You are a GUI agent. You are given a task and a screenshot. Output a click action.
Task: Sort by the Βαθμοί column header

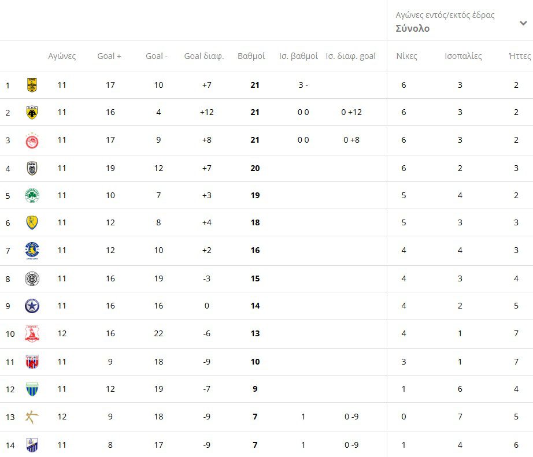pos(251,56)
